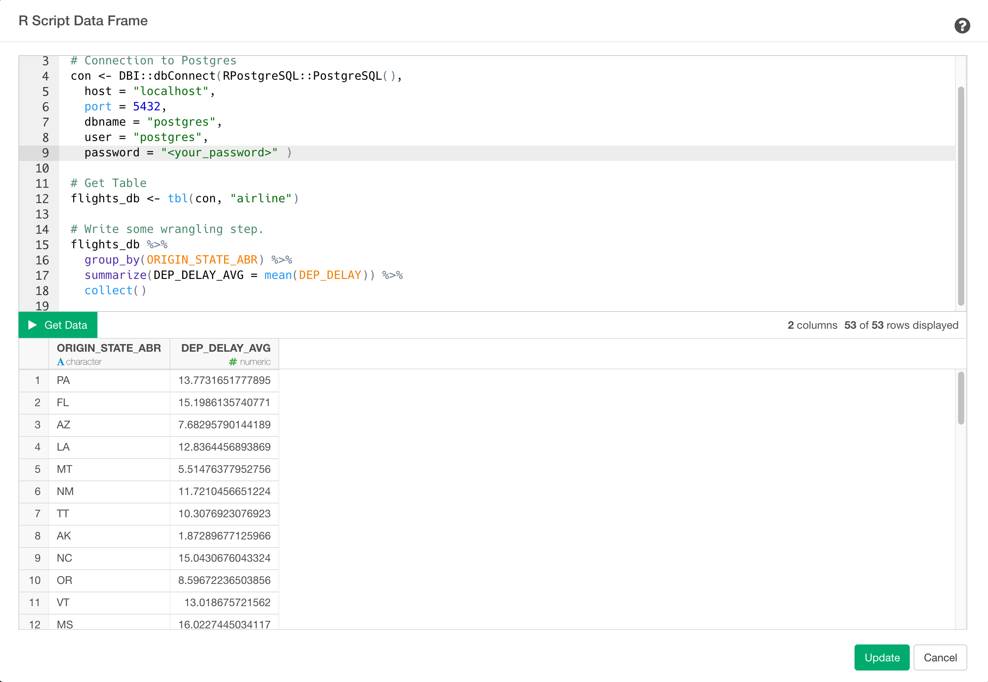The image size is (988, 682).
Task: Select the LA cell in row 4
Action: pos(109,448)
